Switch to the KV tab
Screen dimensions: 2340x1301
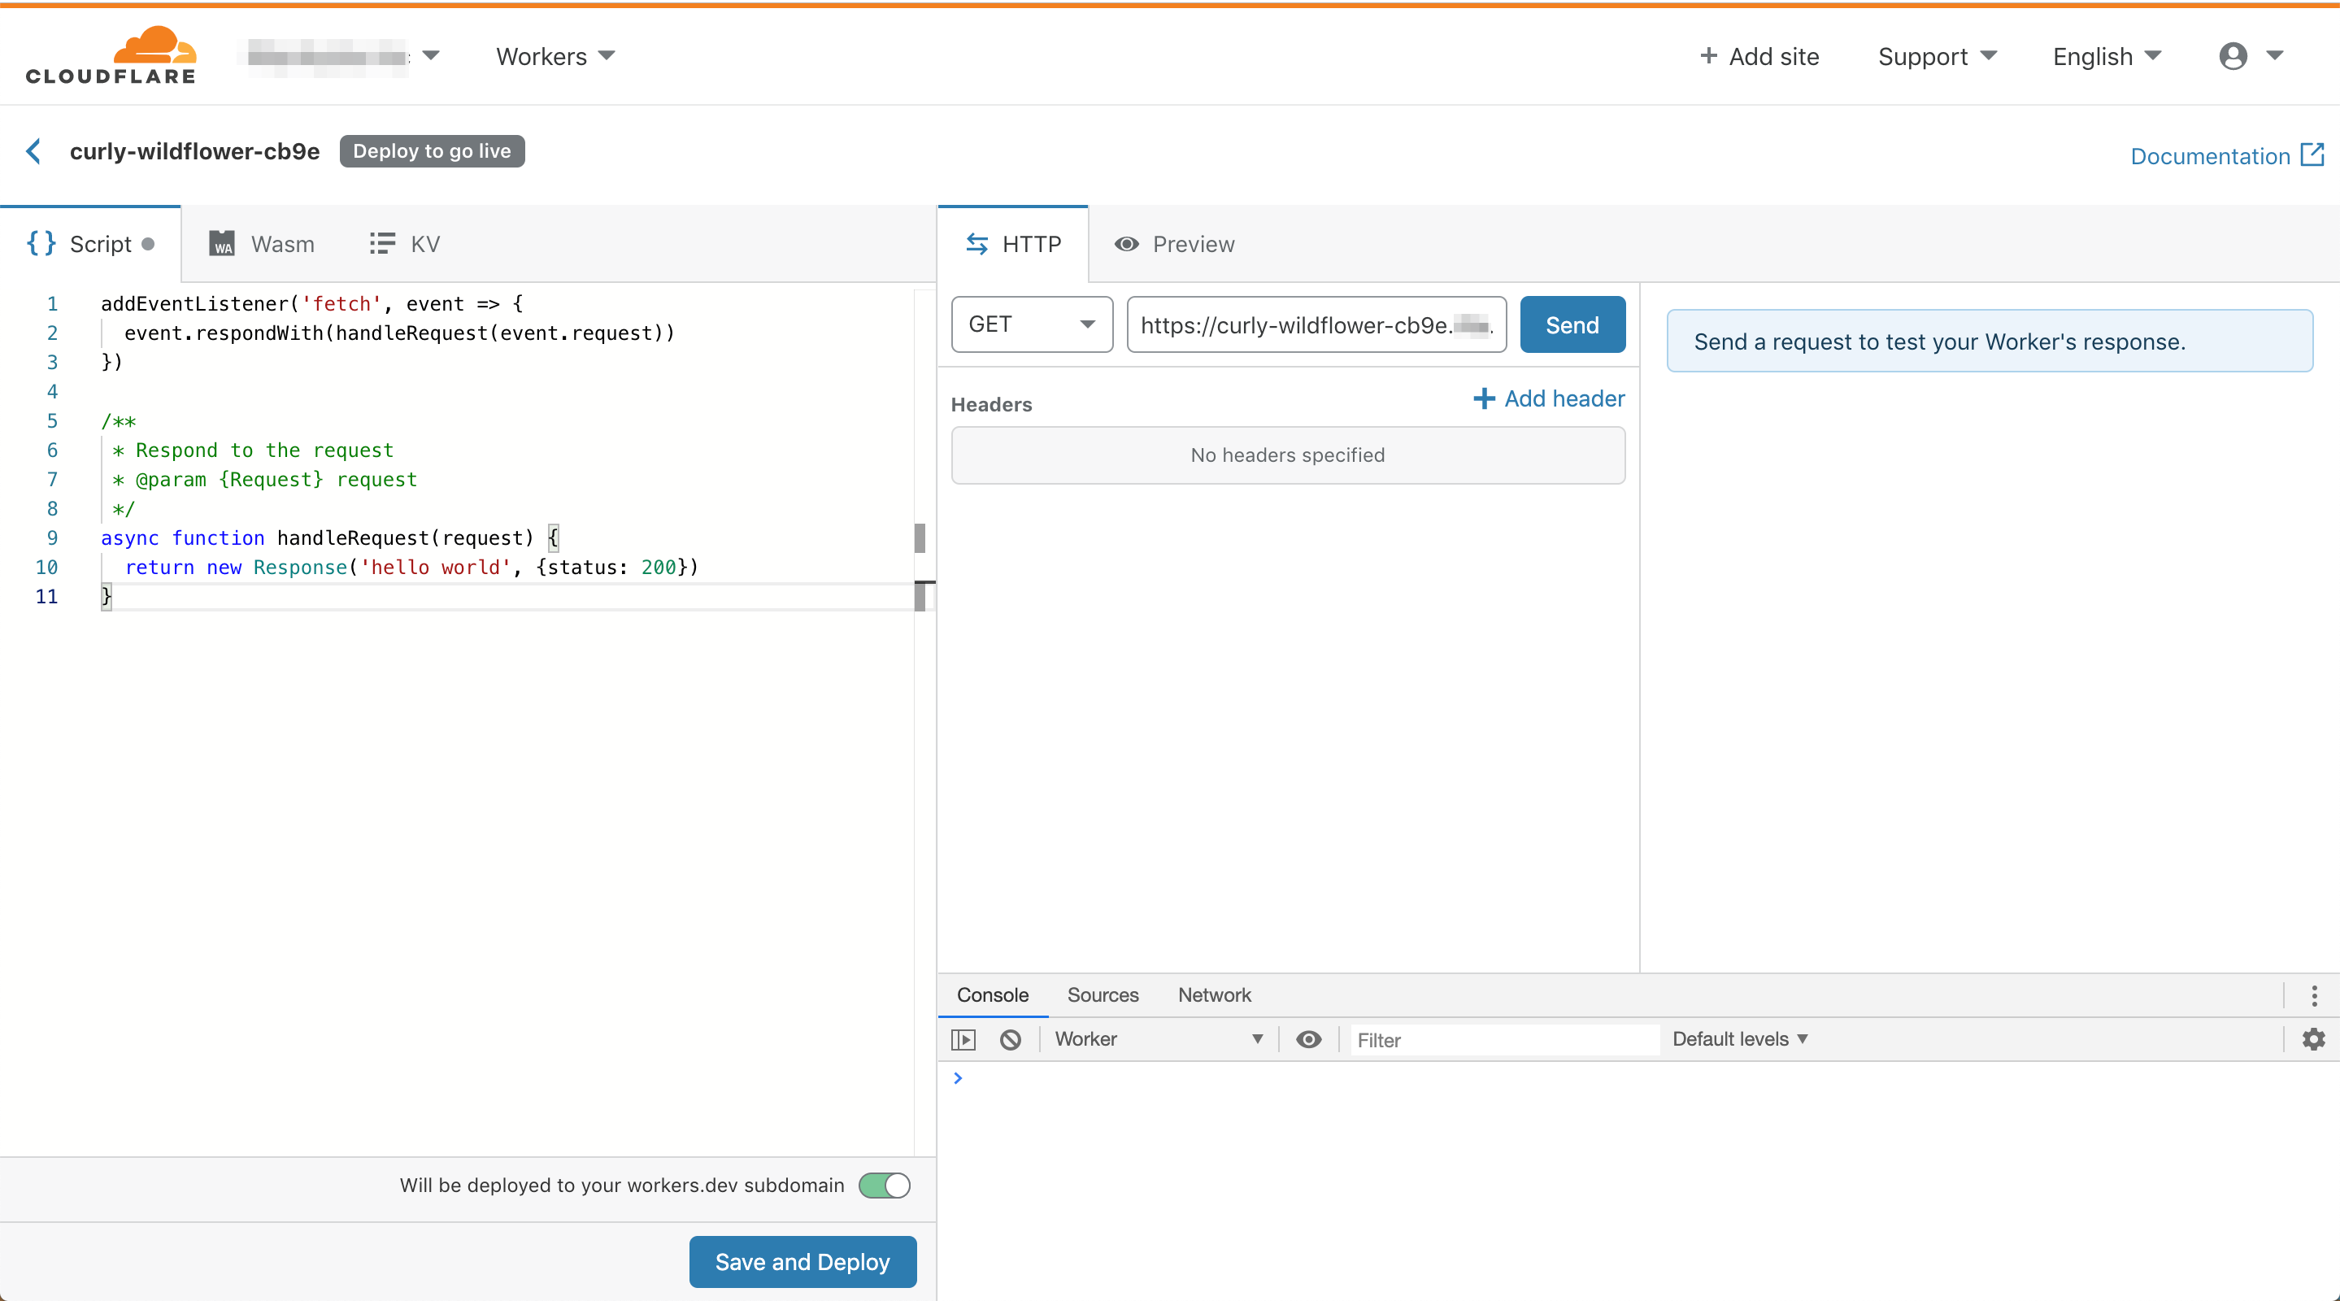coord(405,243)
